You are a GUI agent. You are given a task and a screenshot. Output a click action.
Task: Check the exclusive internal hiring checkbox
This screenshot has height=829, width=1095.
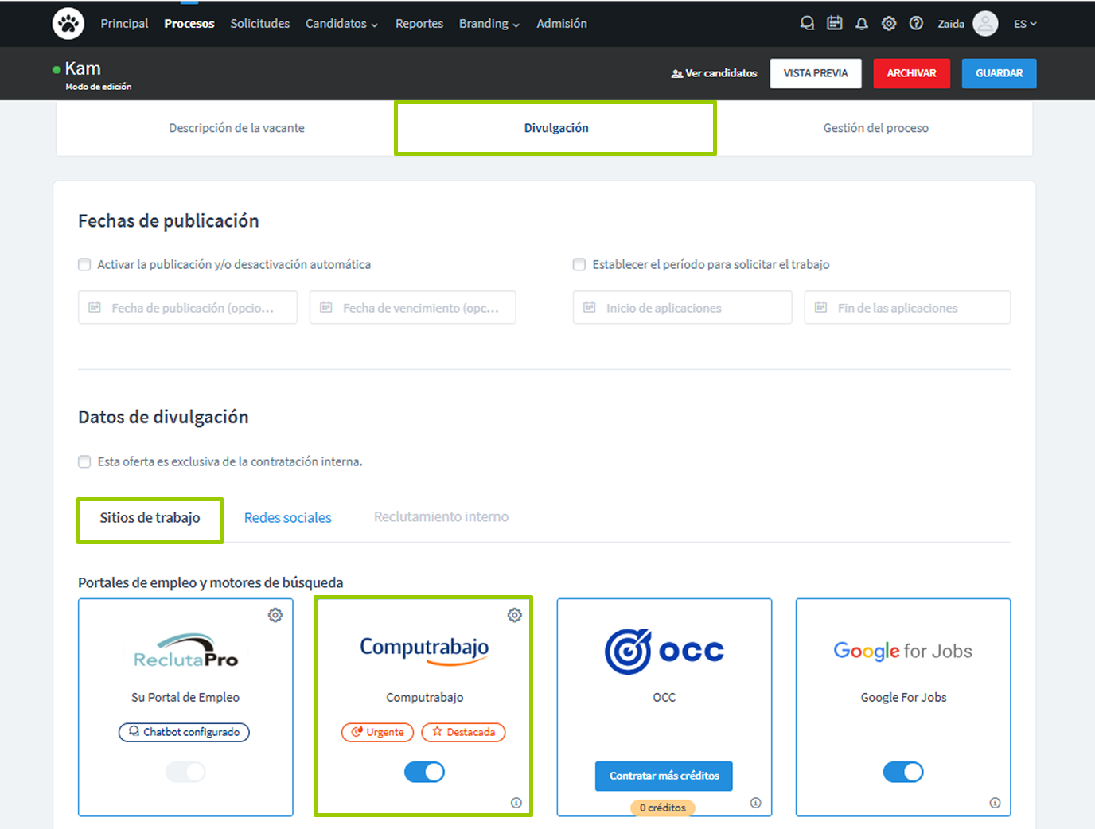point(84,462)
